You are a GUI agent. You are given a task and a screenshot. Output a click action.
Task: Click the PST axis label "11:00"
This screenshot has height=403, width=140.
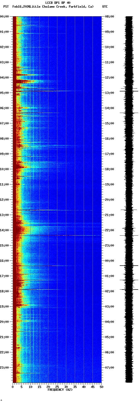(4, 184)
